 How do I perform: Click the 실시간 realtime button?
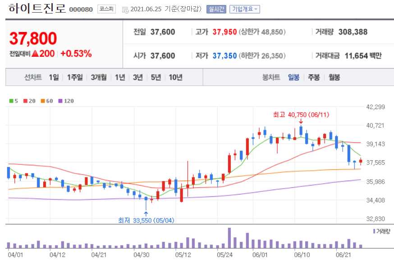tap(216, 9)
